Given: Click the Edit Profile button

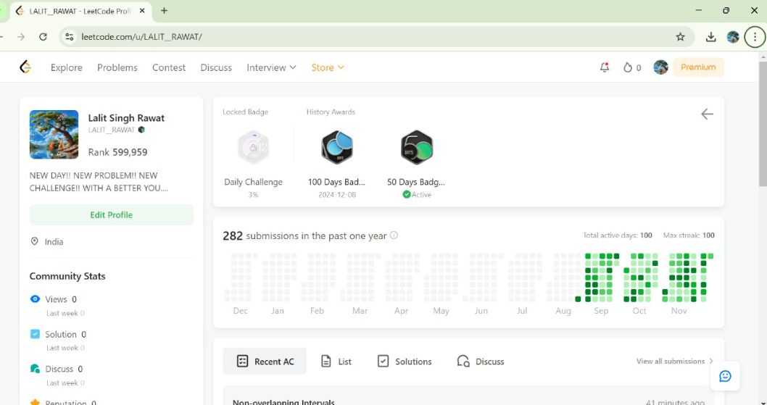Looking at the screenshot, I should (112, 214).
